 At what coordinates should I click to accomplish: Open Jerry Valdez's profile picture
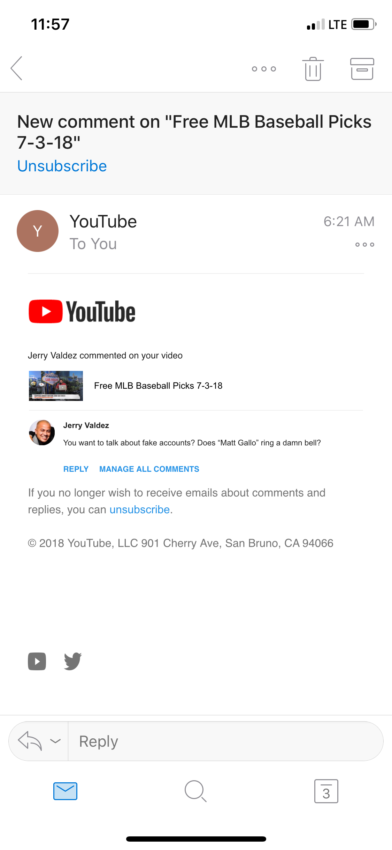pyautogui.click(x=42, y=432)
